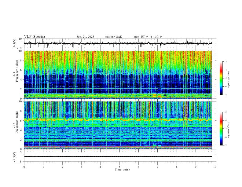The width and height of the screenshot is (242, 187).
Task: Select the "start UT = 1 :30: 0" text
Action: click(148, 37)
